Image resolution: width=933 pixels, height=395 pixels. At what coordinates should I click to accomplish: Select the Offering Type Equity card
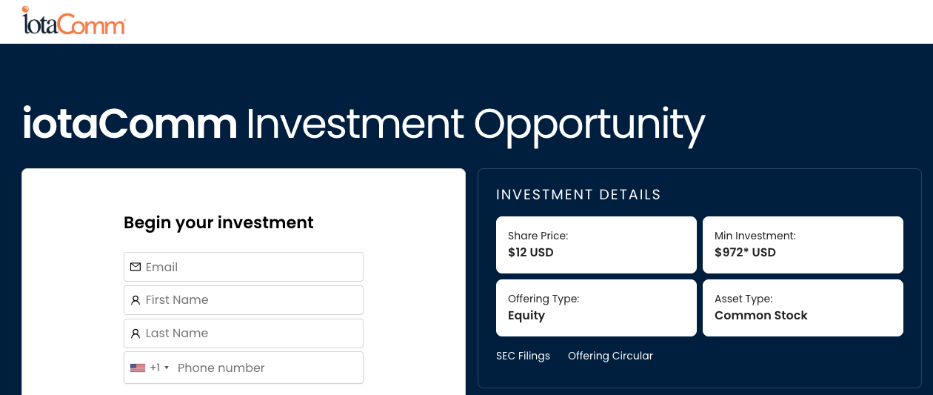coord(596,308)
